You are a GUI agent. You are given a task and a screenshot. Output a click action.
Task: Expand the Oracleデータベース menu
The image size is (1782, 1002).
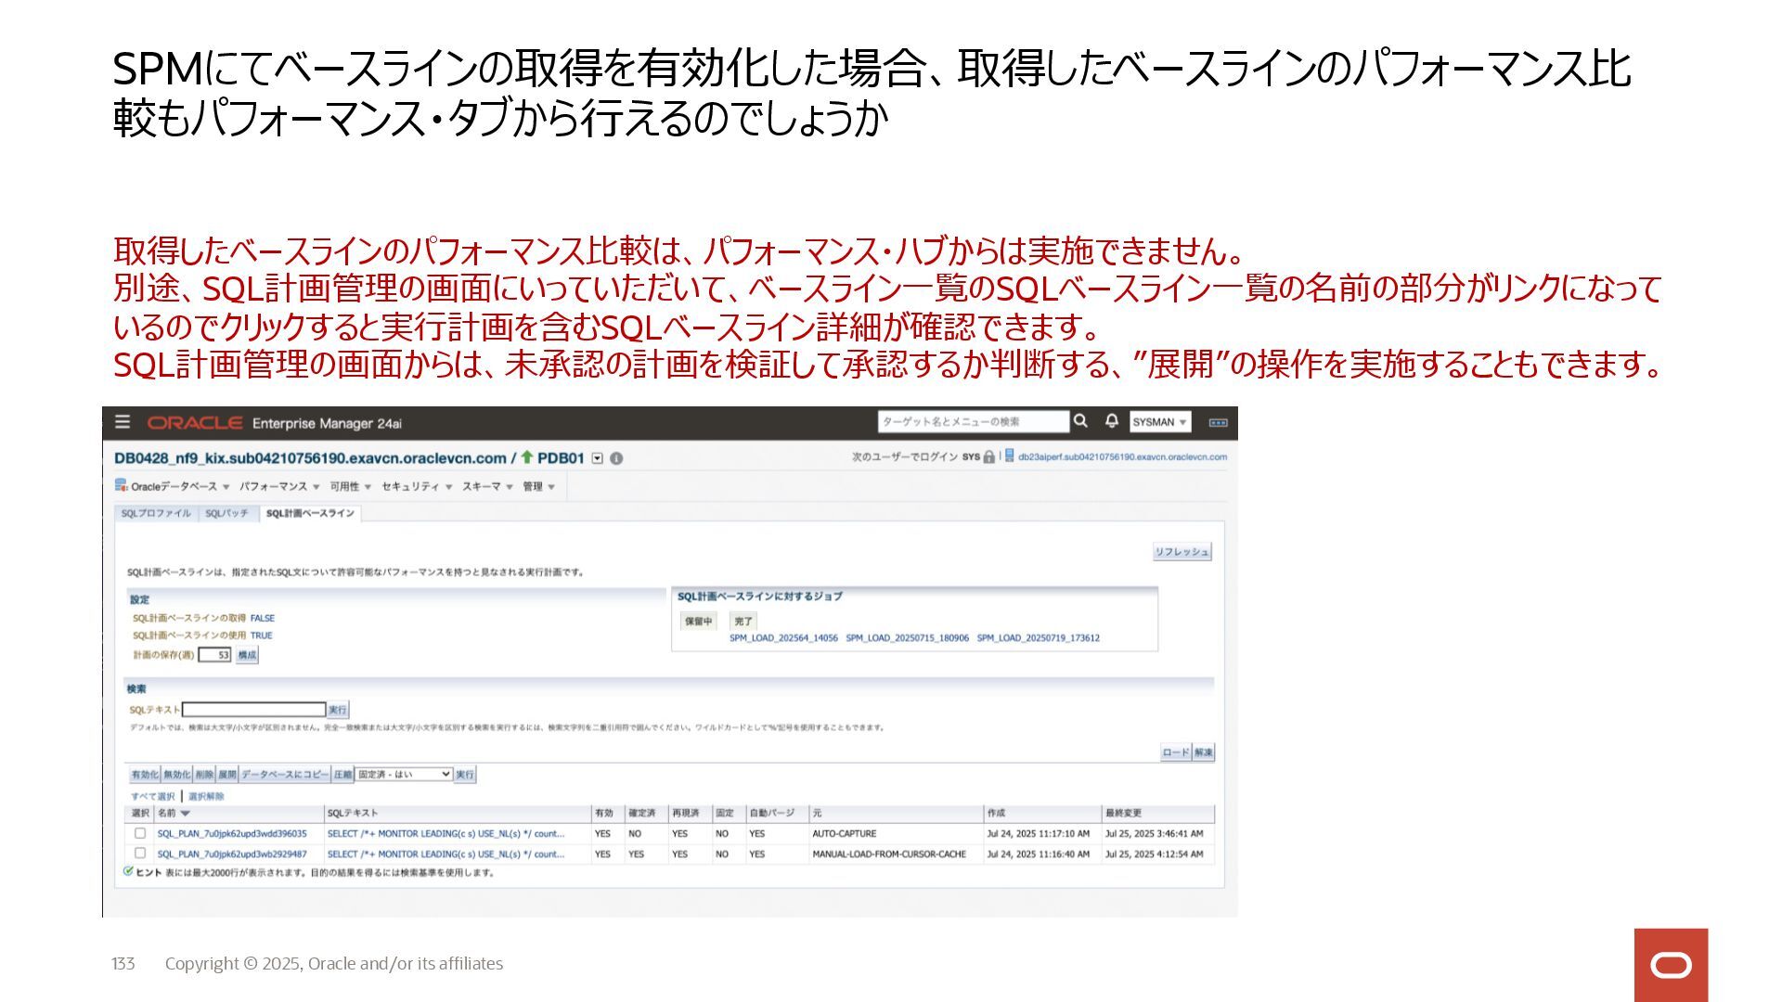pos(180,486)
